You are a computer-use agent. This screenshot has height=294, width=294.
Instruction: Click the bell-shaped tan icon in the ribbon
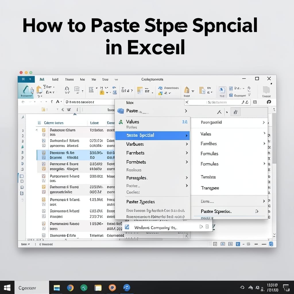coord(187,90)
